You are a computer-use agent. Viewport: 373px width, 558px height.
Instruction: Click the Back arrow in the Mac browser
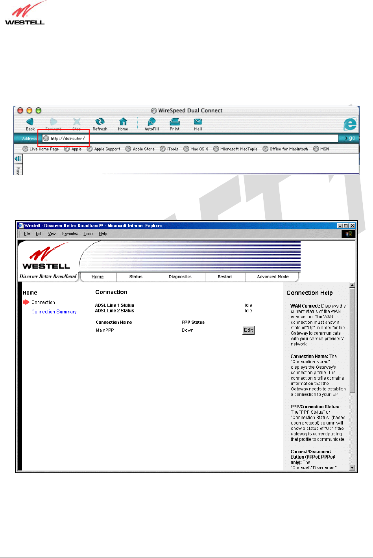30,121
